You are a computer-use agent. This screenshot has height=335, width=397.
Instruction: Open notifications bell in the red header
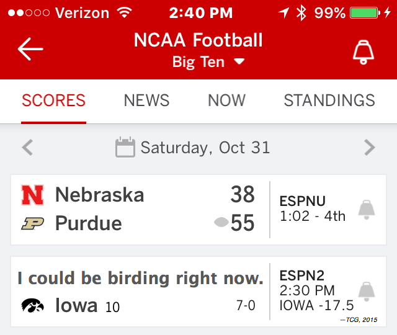(364, 52)
